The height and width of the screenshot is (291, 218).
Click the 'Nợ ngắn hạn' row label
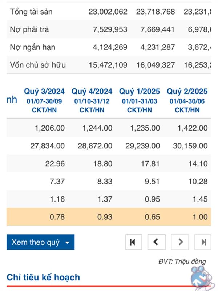33,47
